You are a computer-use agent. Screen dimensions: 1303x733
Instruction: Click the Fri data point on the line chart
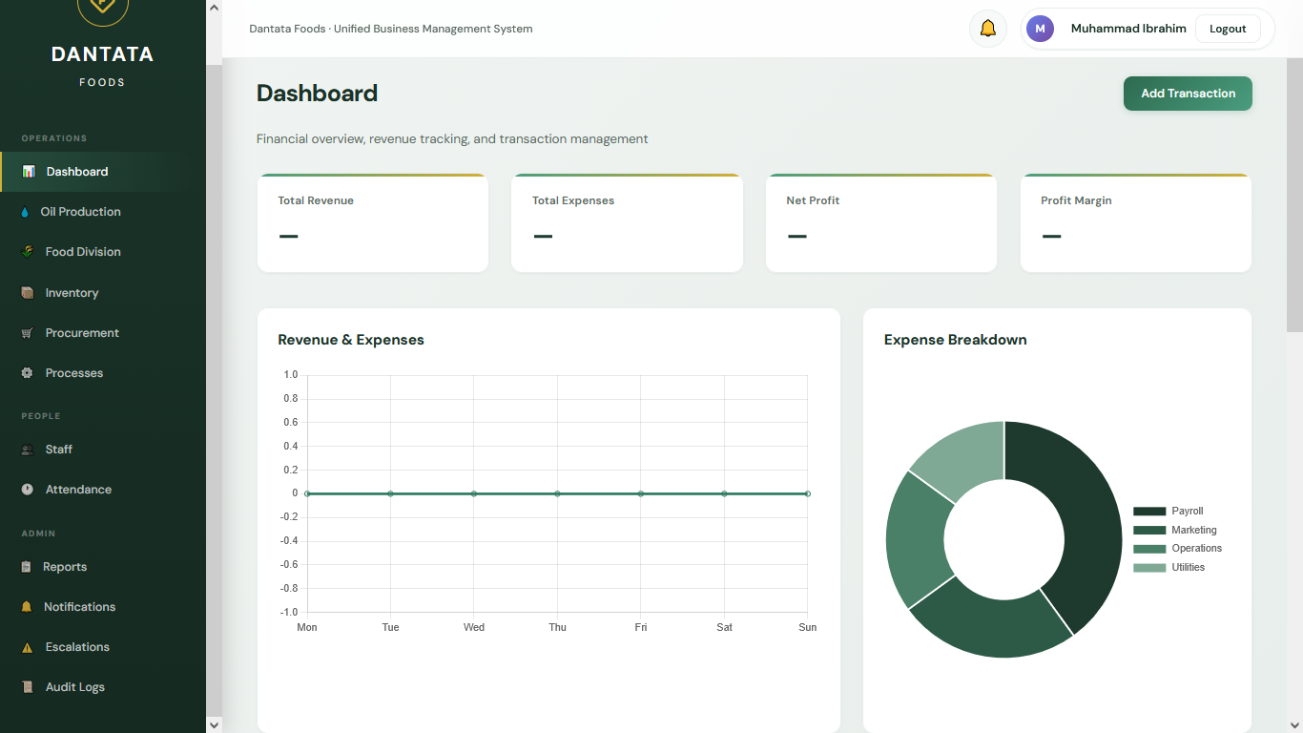(x=641, y=493)
